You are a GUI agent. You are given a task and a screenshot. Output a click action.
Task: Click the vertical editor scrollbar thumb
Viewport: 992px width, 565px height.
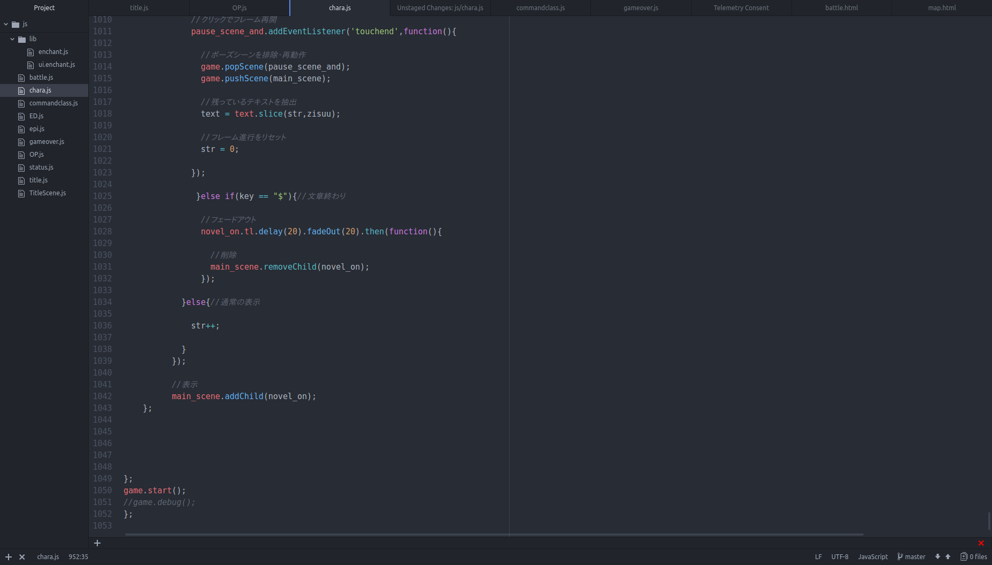990,521
